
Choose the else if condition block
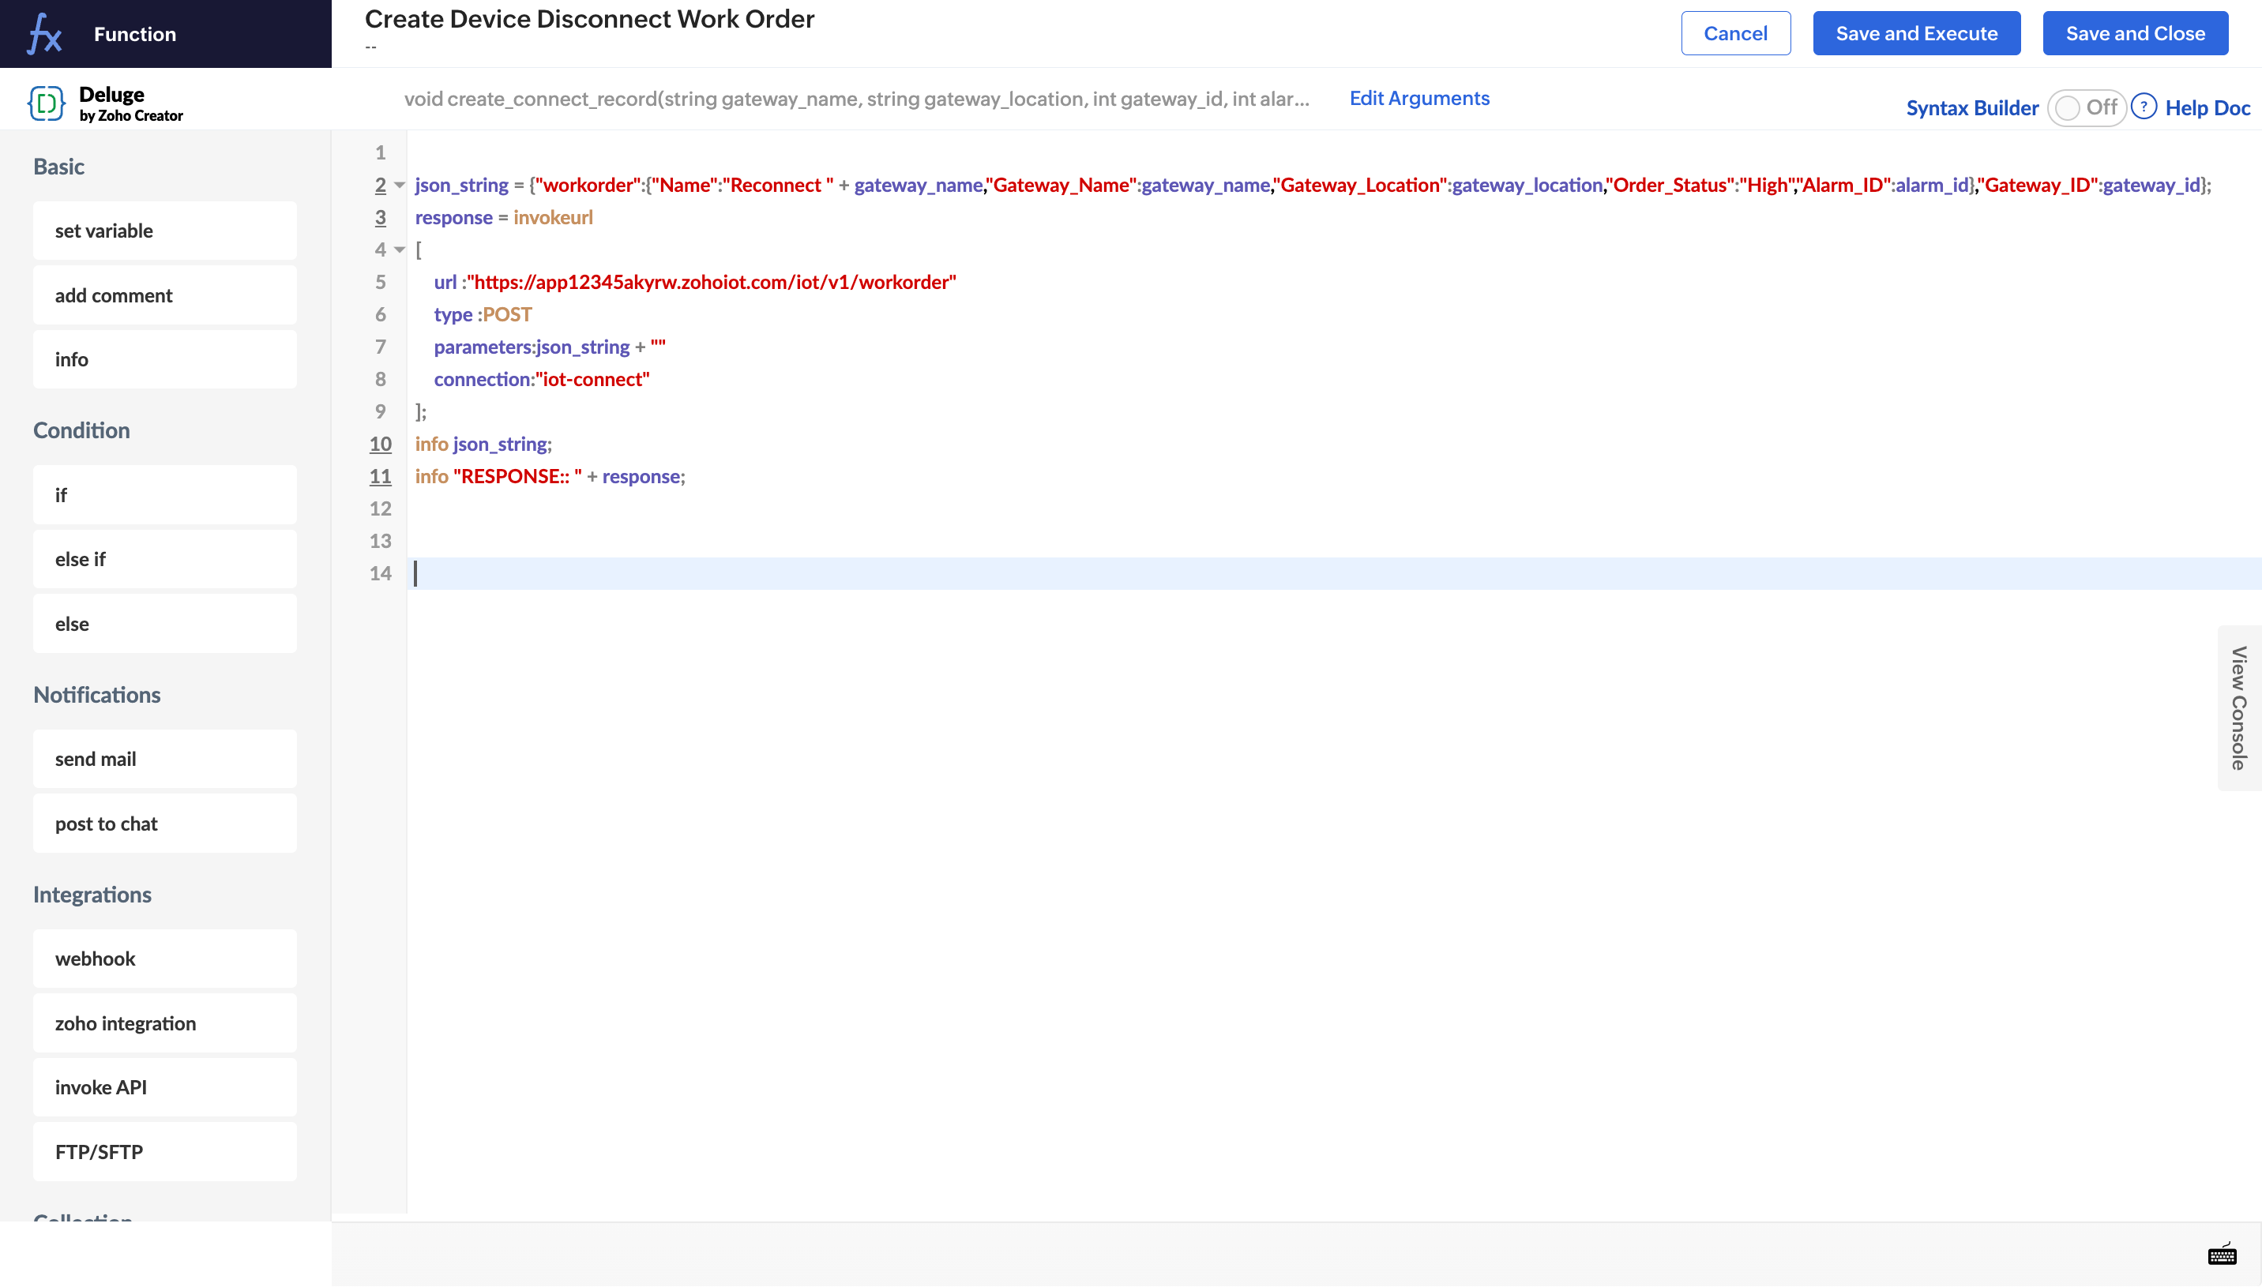pyautogui.click(x=165, y=559)
